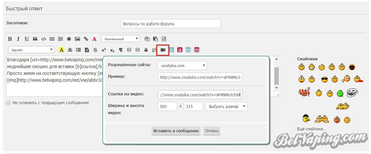Insert the sunglasses smiley
Viewport: 371px width, 154px height.
click(x=325, y=80)
